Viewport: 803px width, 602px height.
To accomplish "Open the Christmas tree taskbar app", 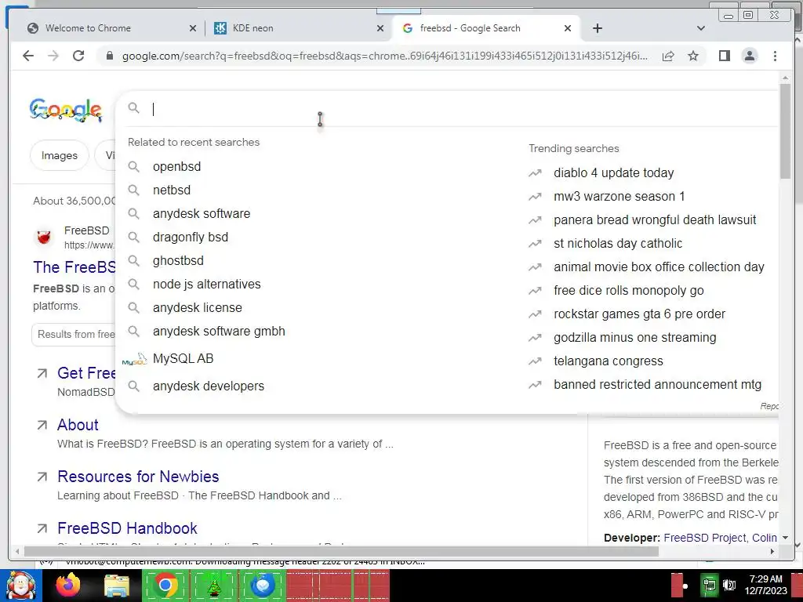I will click(214, 586).
